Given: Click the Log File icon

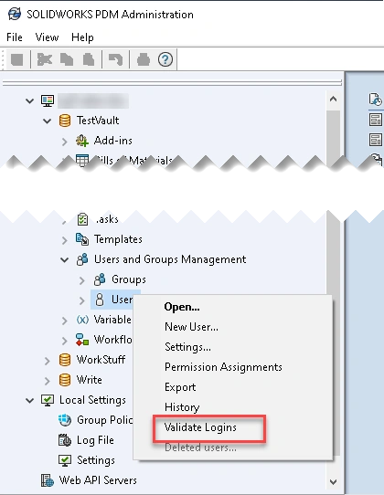Looking at the screenshot, I should click(x=65, y=440).
